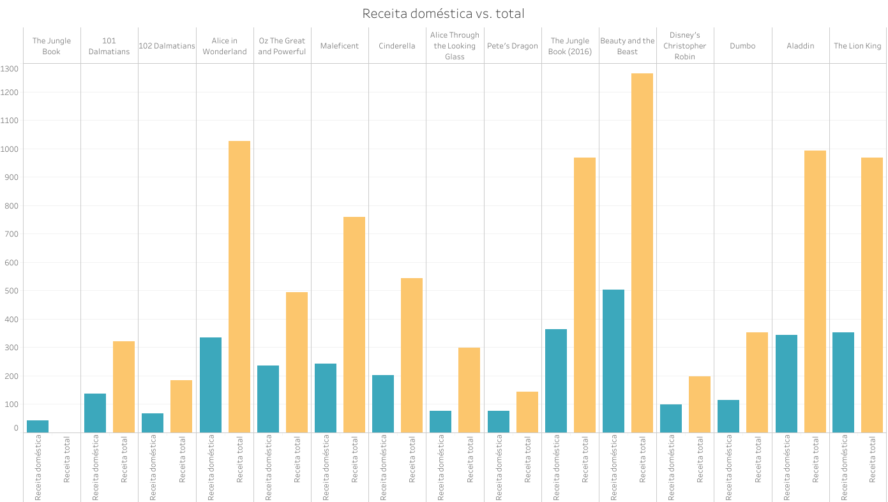Click the 'Oz The Great and Powerful' header

pos(282,46)
